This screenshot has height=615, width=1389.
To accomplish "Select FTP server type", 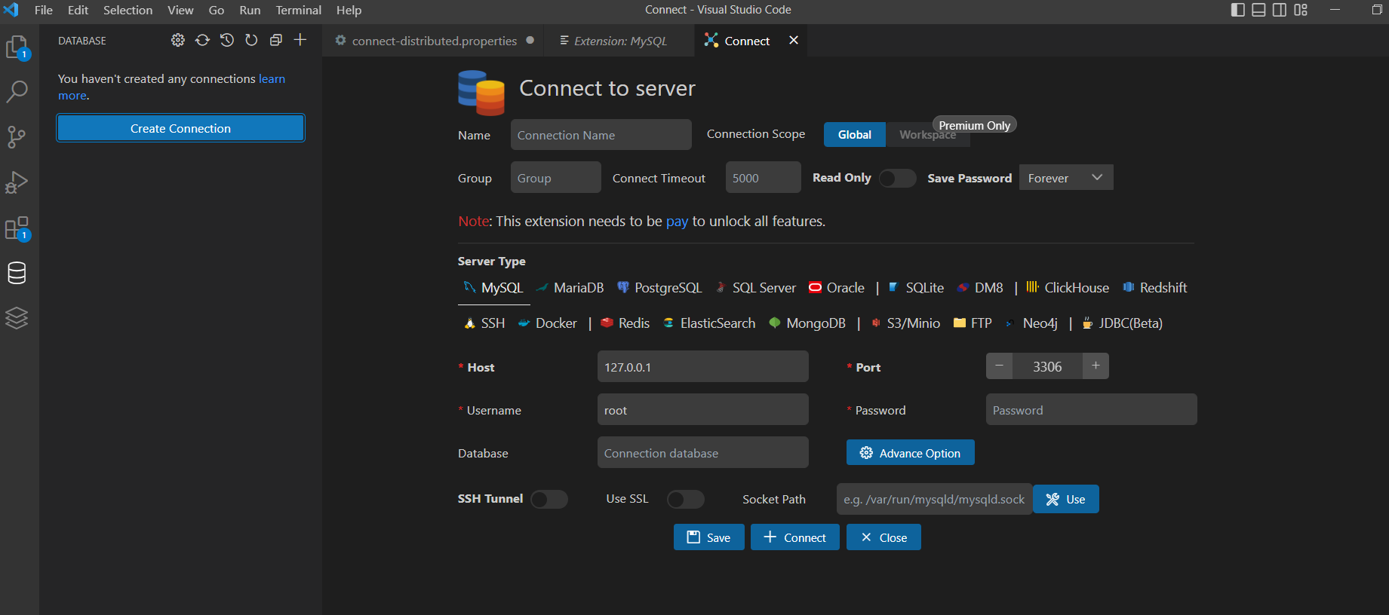I will click(x=973, y=323).
